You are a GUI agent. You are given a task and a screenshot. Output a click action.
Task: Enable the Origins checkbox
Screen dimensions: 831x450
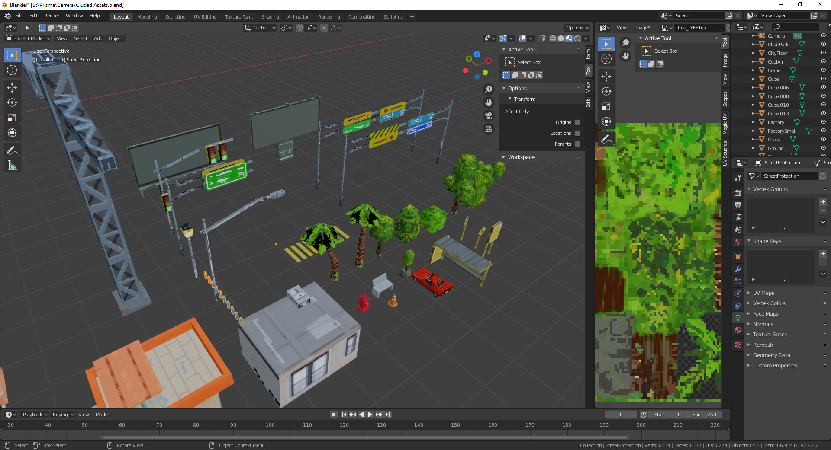point(577,122)
